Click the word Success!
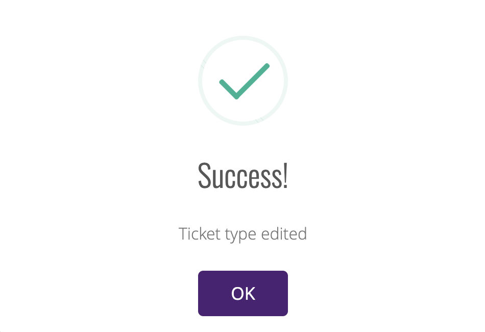This screenshot has width=485, height=332. 243,175
